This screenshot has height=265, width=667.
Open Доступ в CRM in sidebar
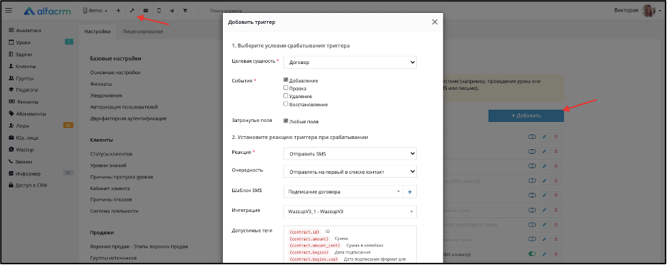click(28, 185)
